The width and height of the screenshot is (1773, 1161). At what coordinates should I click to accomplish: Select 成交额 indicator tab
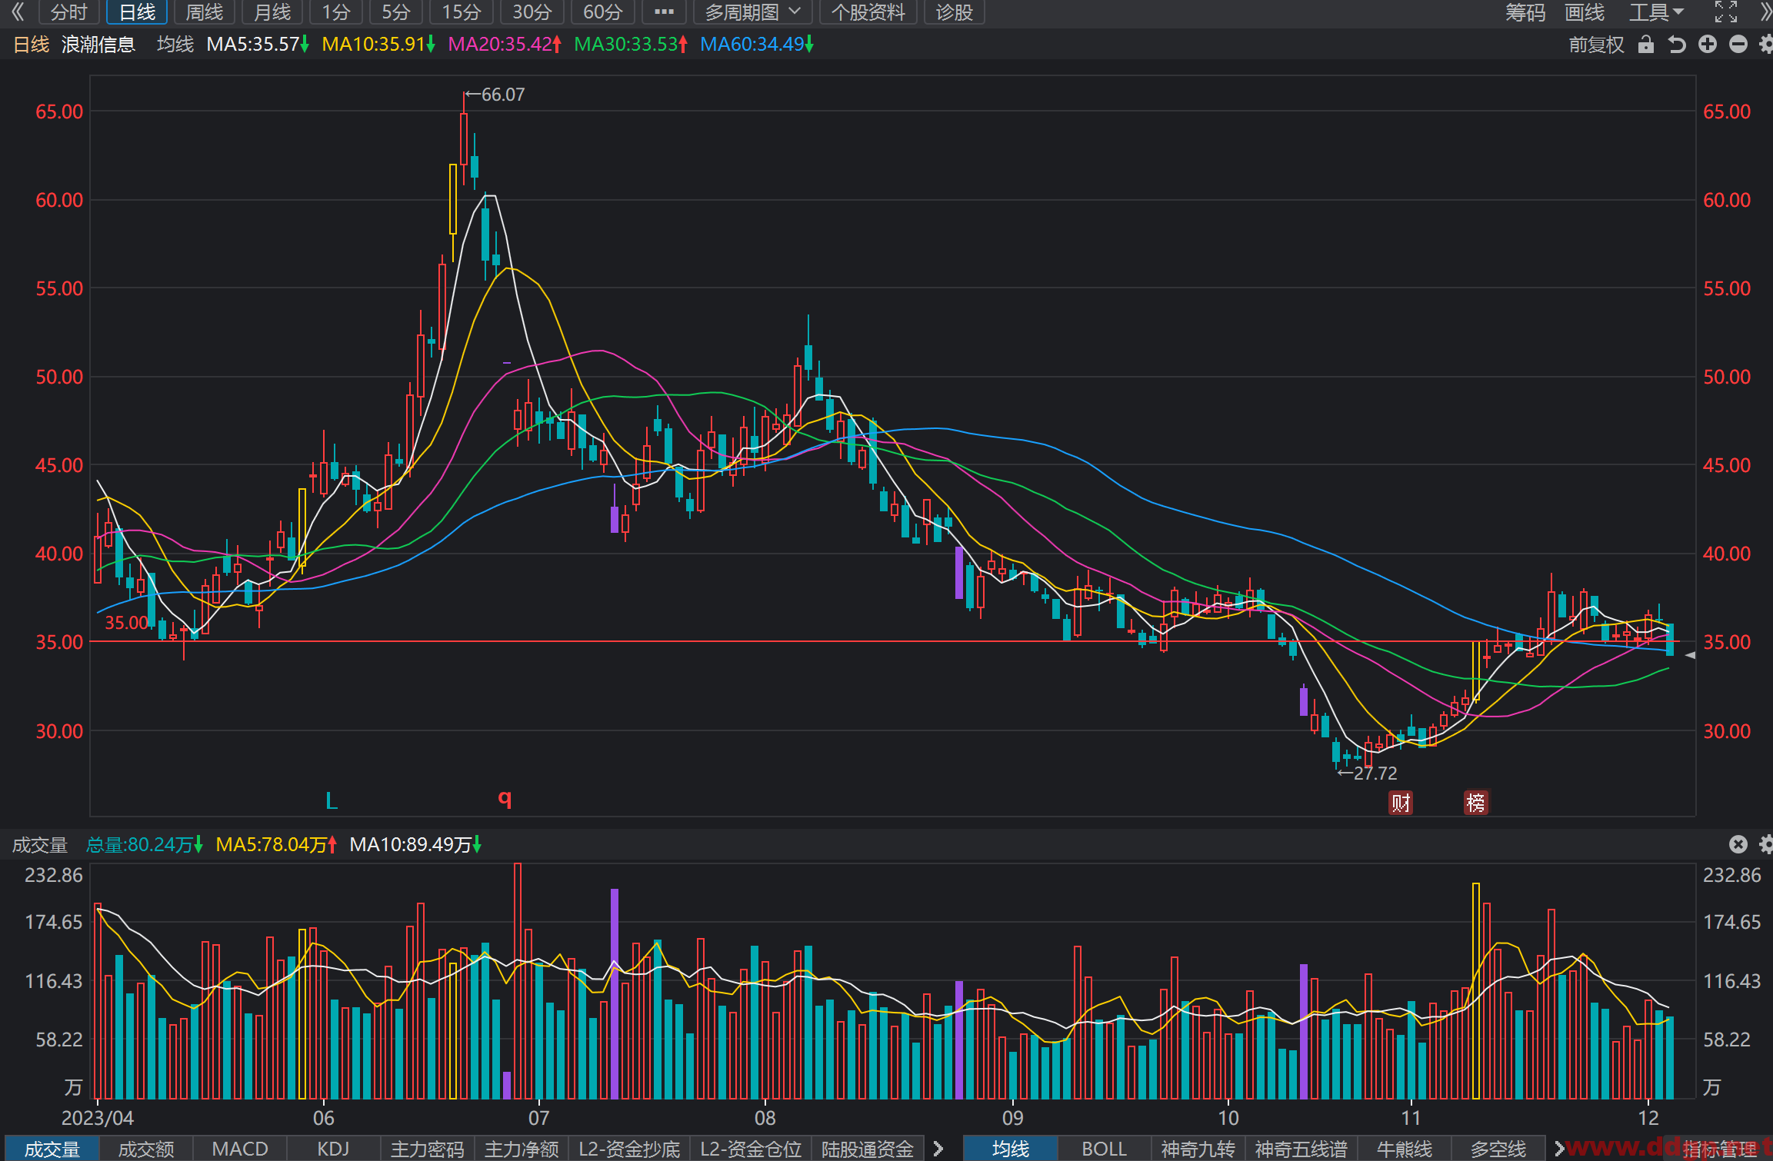pos(146,1149)
